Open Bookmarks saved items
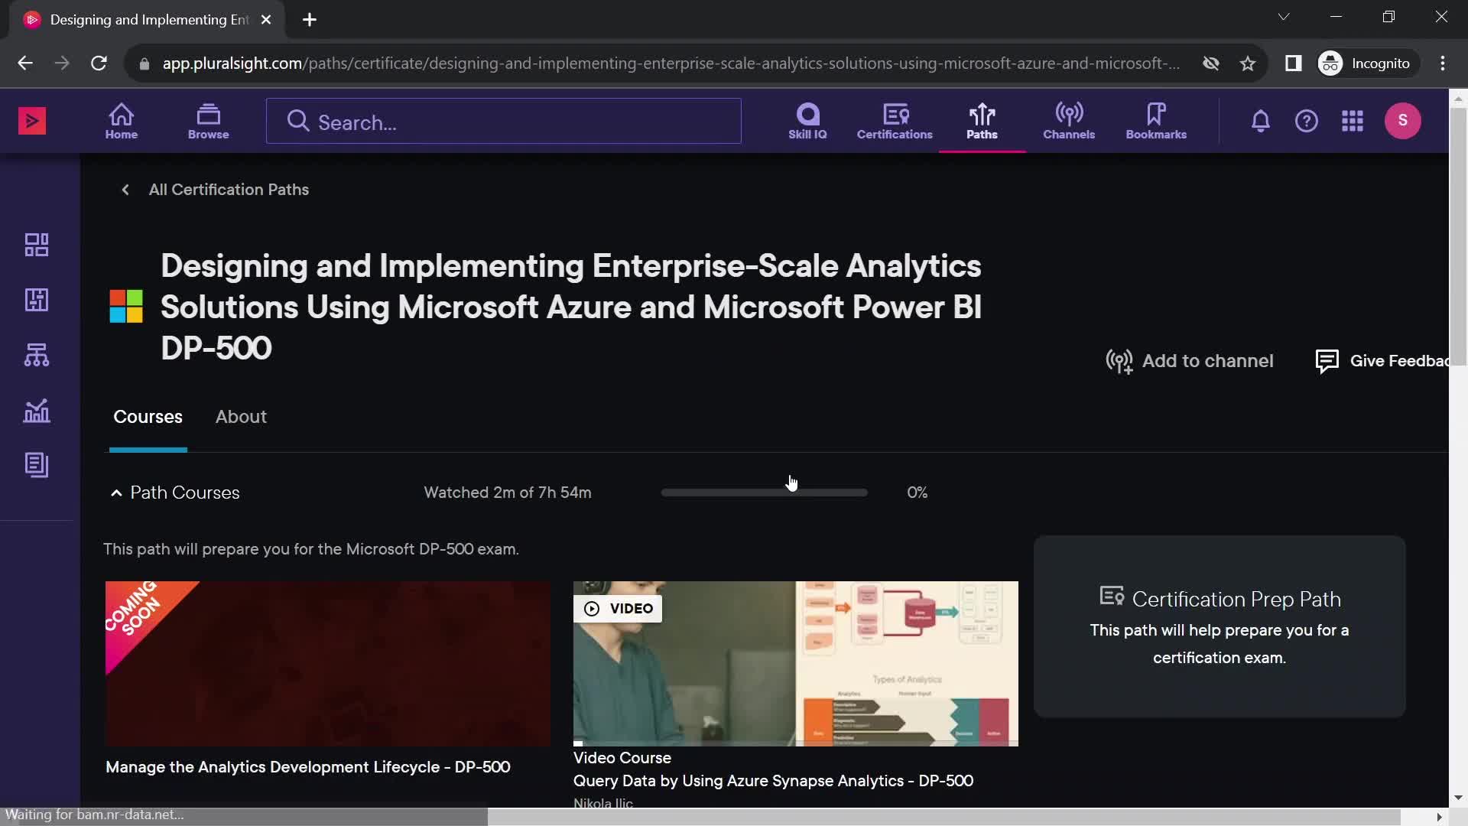Viewport: 1468px width, 826px height. click(x=1157, y=121)
